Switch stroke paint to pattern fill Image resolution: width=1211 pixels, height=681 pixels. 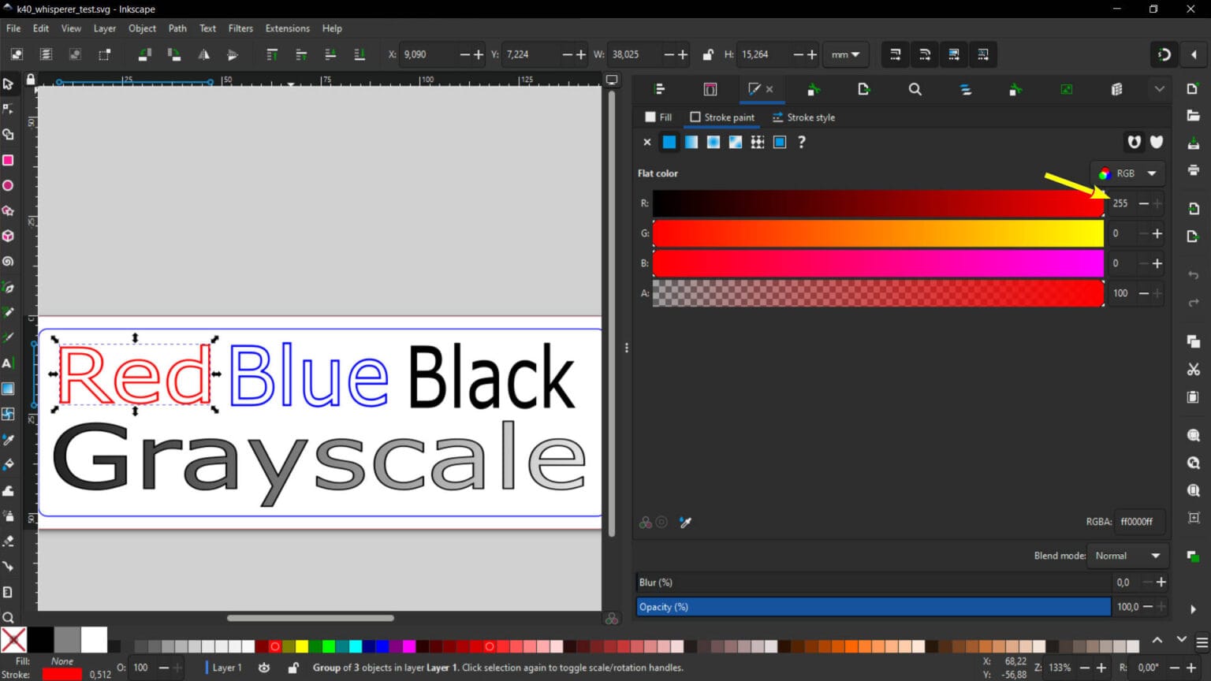pos(758,142)
